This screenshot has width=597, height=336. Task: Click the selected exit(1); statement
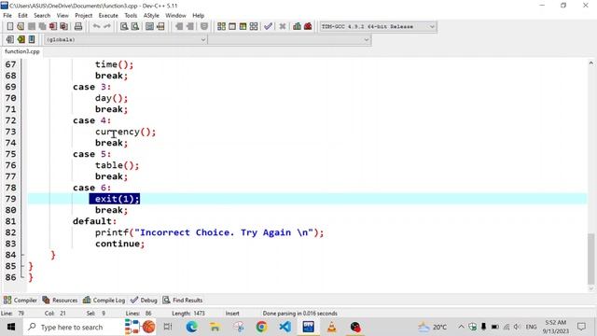115,199
